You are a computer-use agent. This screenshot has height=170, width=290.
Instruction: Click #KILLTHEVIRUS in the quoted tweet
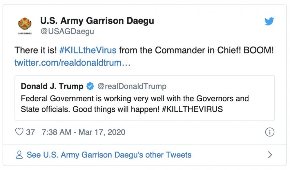(192, 109)
